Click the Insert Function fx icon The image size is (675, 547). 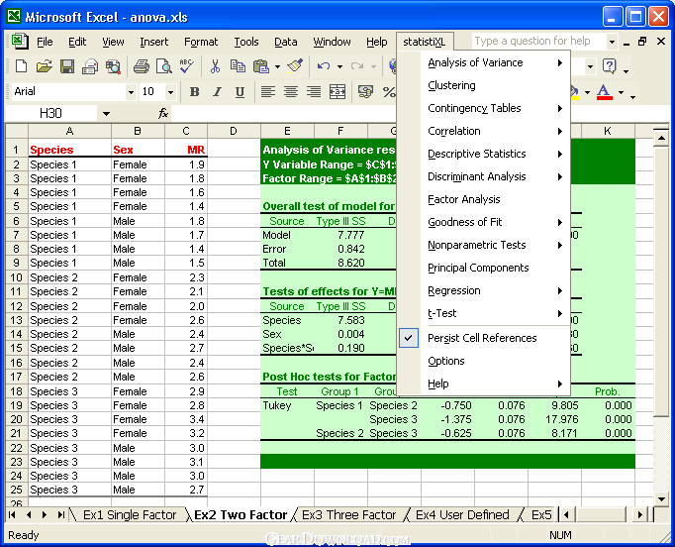point(163,113)
